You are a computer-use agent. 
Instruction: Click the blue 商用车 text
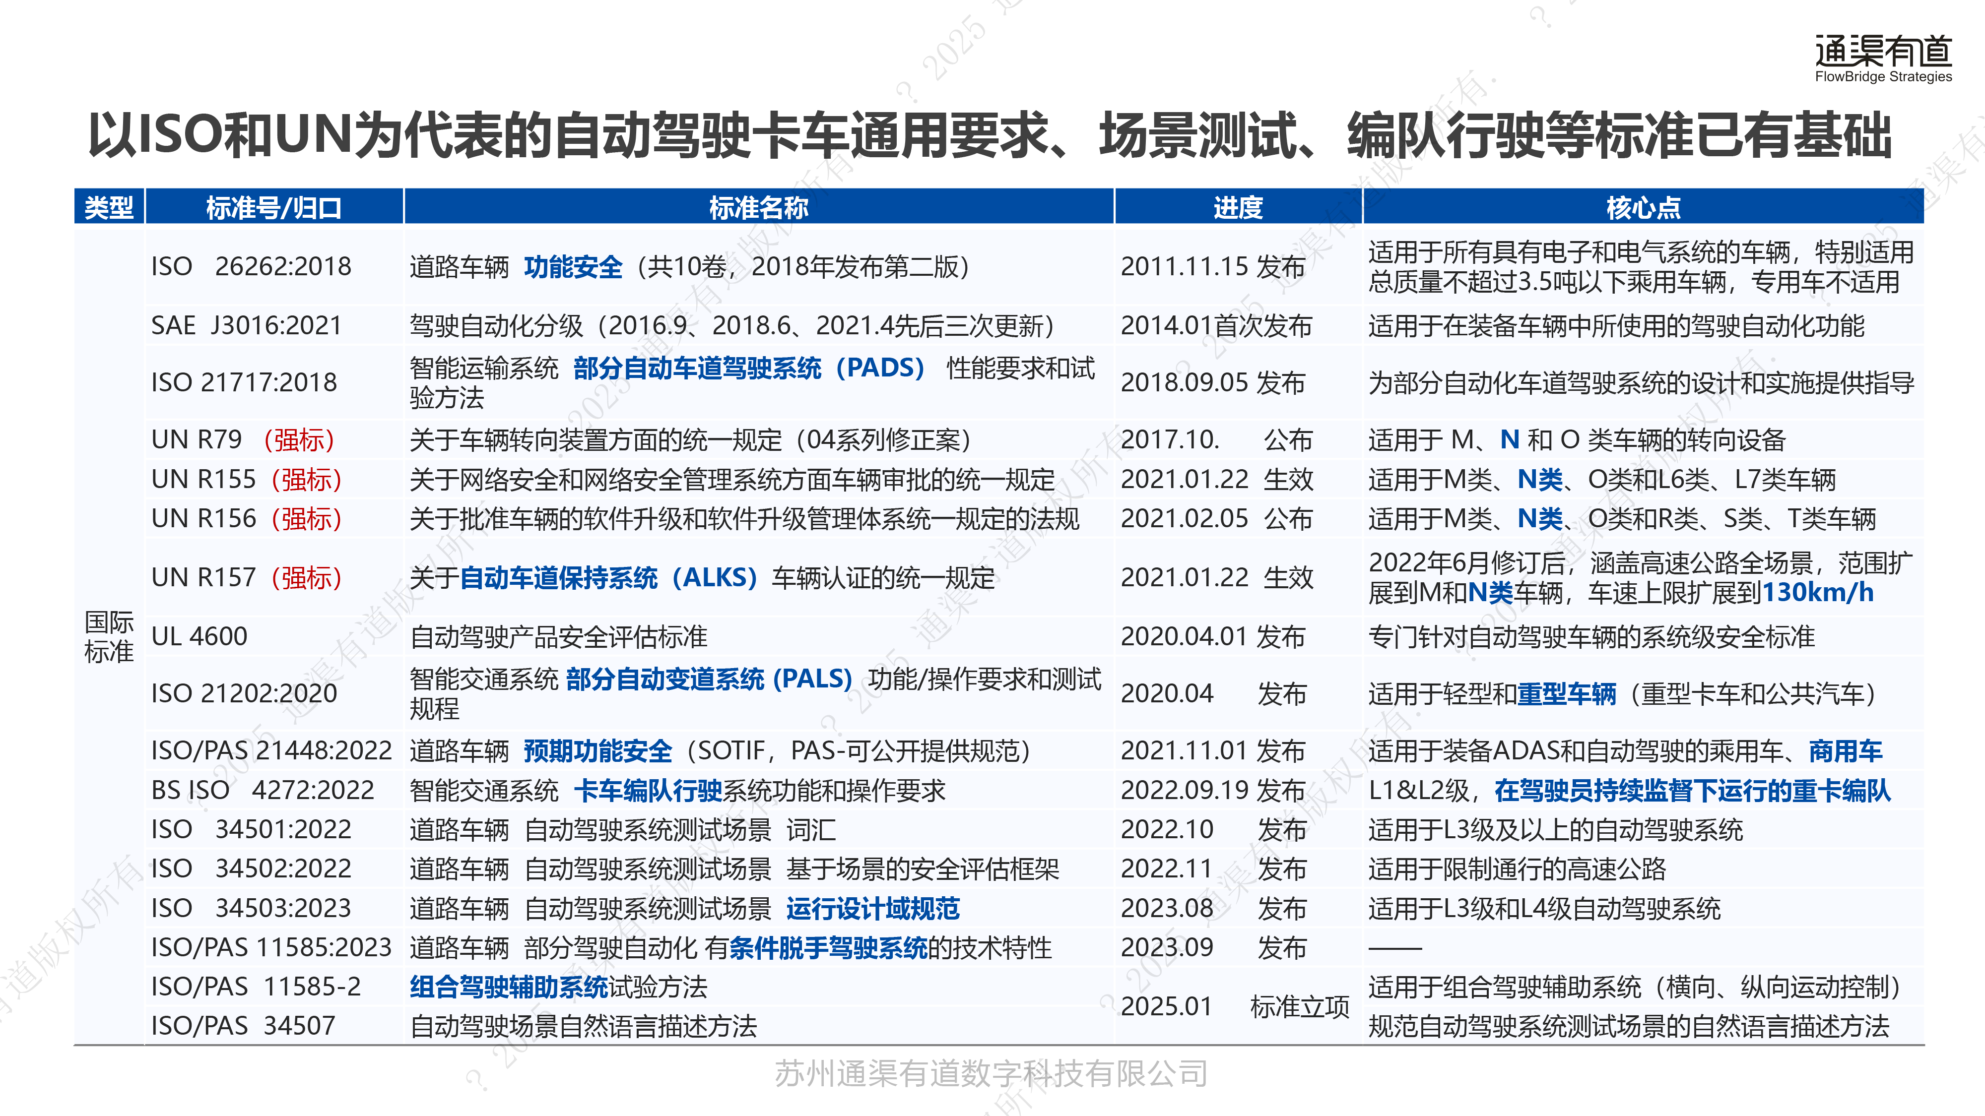point(1846,751)
